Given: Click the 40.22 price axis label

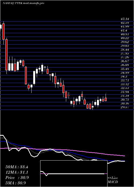Looking at the screenshot, I should pos(125,38).
